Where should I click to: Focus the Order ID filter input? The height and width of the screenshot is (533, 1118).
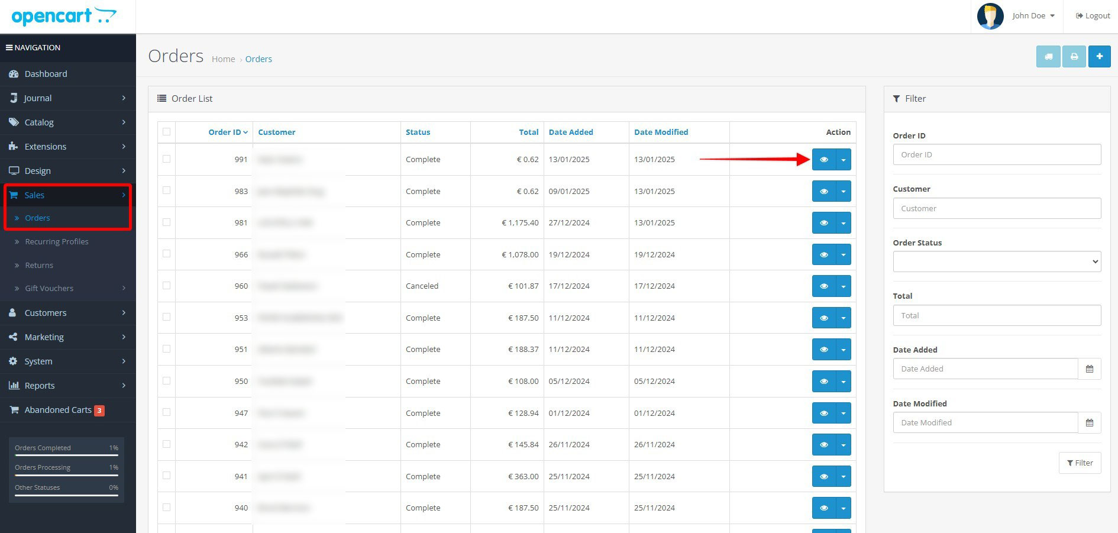point(997,155)
